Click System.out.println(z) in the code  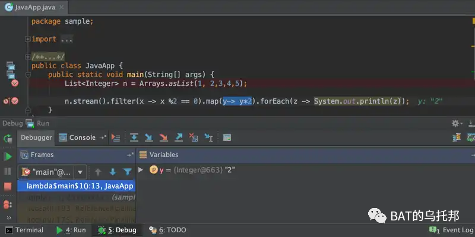(x=357, y=101)
